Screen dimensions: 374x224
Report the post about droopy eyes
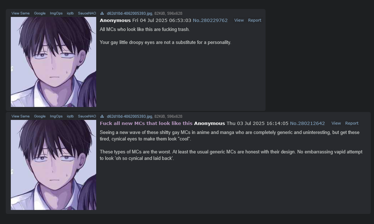click(x=254, y=20)
